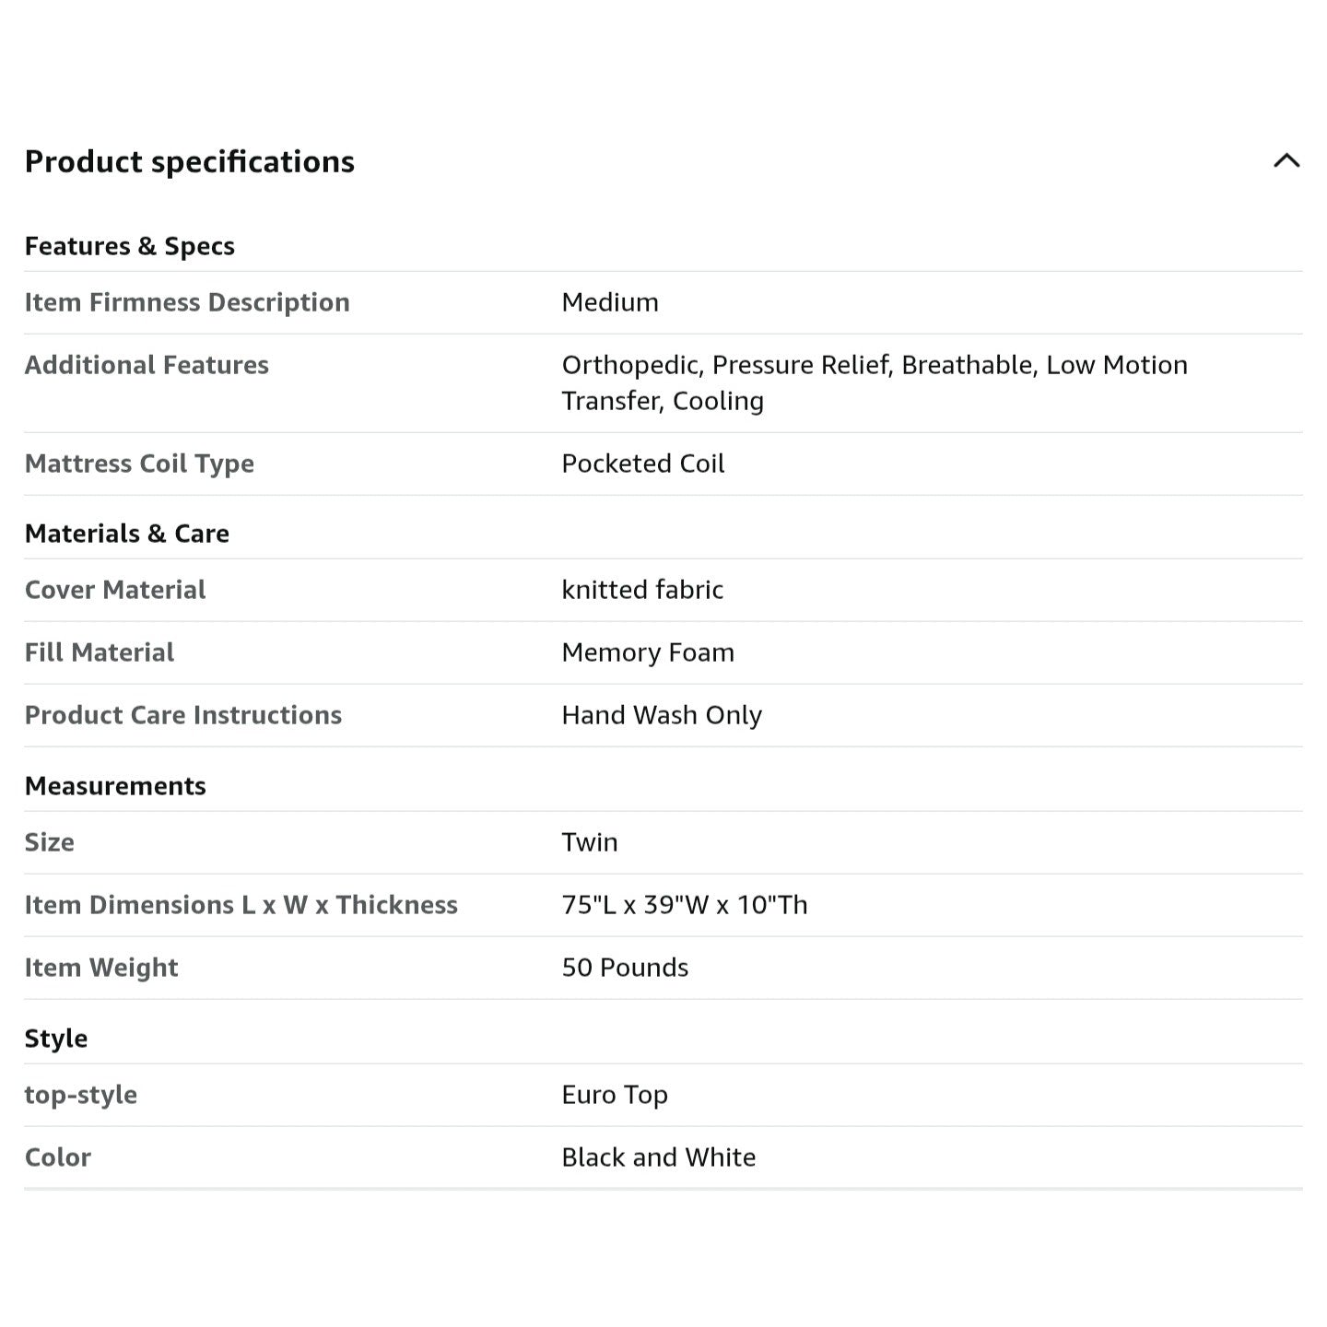
Task: Click the Style subheading
Action: pos(56,1039)
